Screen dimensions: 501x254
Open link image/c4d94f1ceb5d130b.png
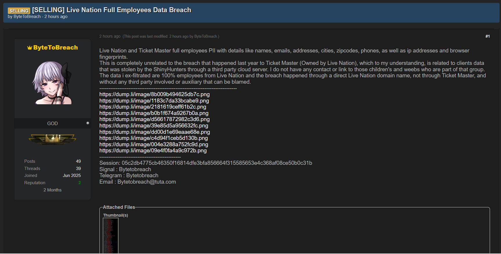[x=154, y=138]
